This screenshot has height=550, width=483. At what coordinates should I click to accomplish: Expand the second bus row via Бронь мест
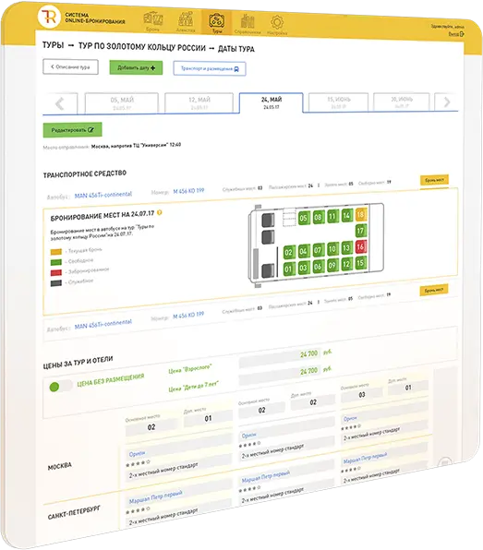pos(434,290)
